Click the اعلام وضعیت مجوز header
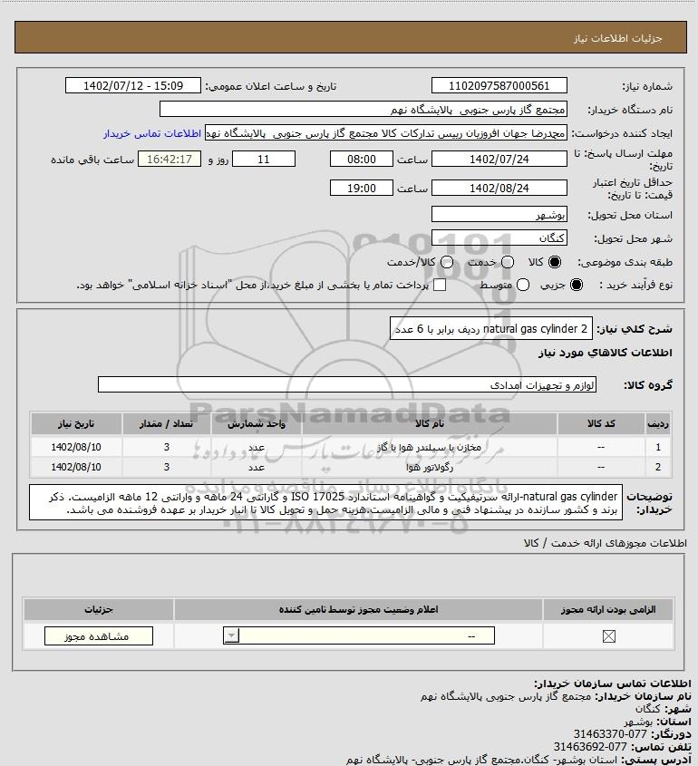This screenshot has width=698, height=766. pyautogui.click(x=358, y=610)
